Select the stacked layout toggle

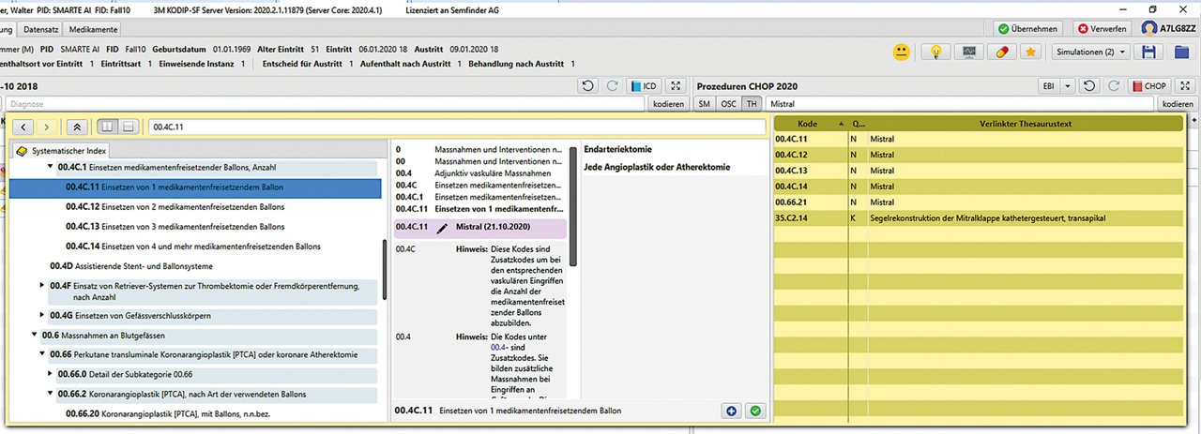point(129,126)
